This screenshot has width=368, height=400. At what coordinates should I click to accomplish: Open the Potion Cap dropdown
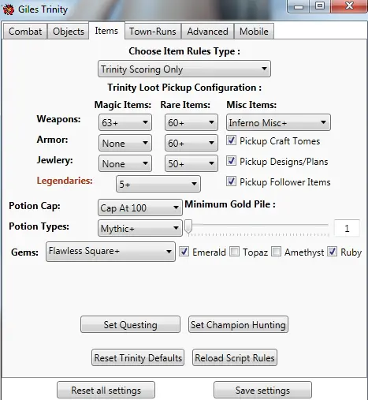[x=140, y=207]
